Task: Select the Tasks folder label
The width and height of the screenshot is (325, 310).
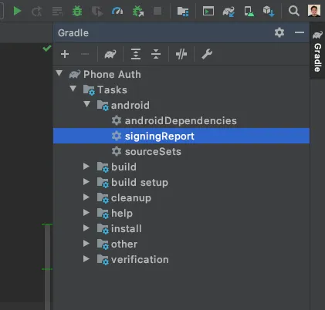Action: click(x=112, y=90)
